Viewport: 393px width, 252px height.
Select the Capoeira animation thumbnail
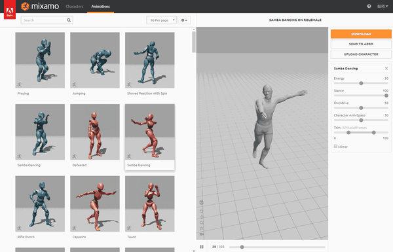click(95, 204)
